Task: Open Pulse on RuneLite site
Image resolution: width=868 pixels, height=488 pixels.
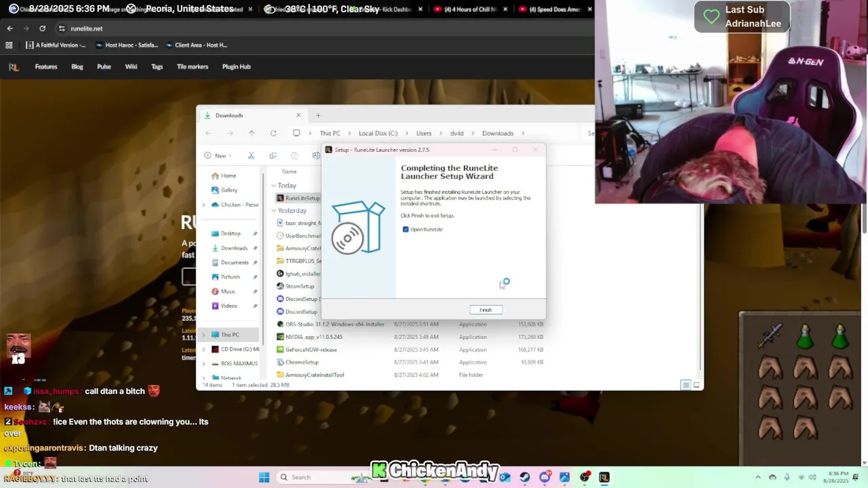Action: pos(104,66)
